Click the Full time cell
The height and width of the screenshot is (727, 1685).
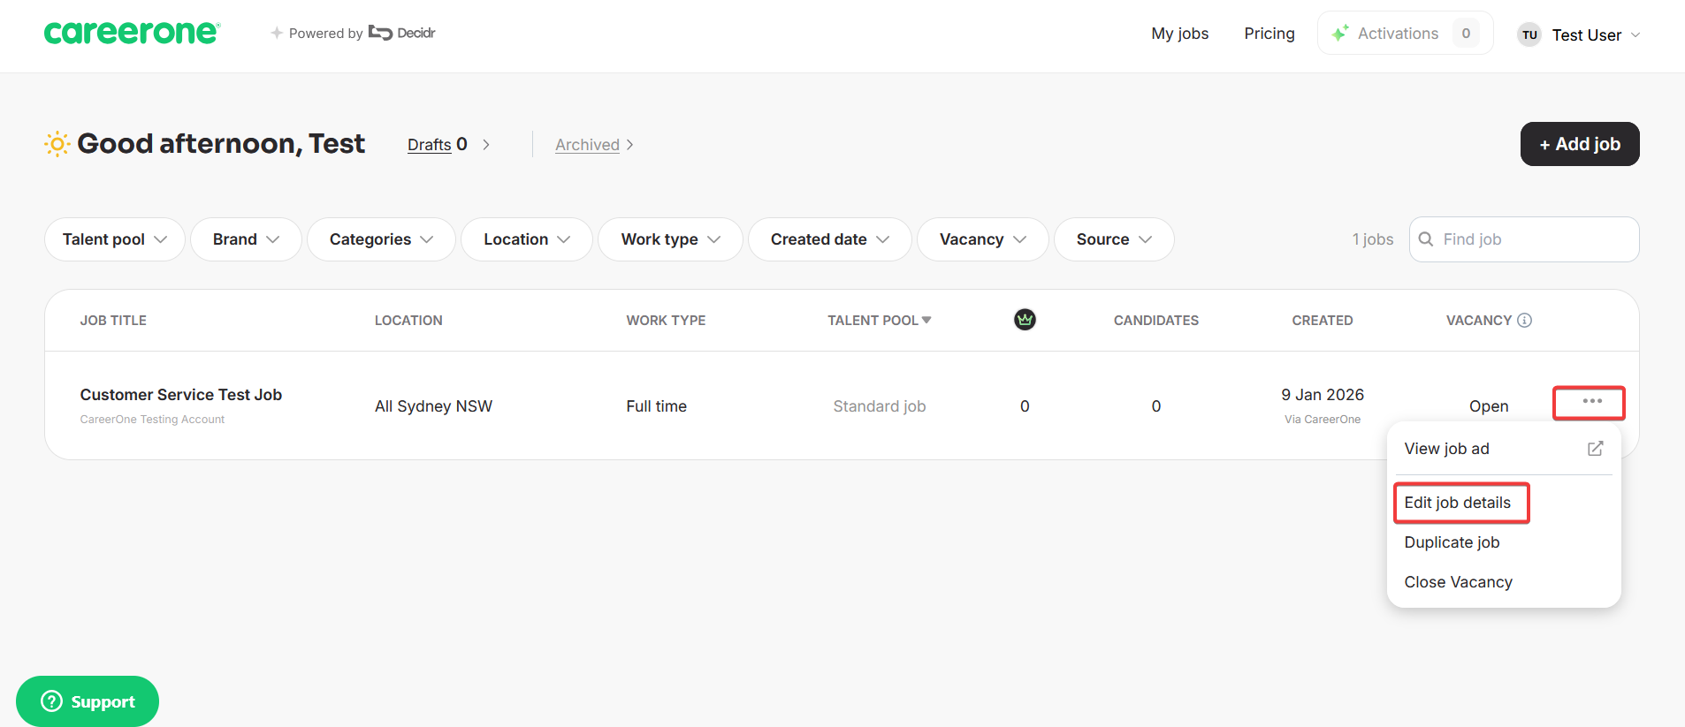pyautogui.click(x=656, y=406)
